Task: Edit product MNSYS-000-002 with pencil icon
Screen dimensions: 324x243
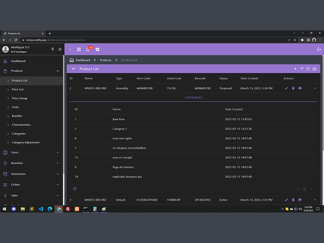Action: click(287, 200)
